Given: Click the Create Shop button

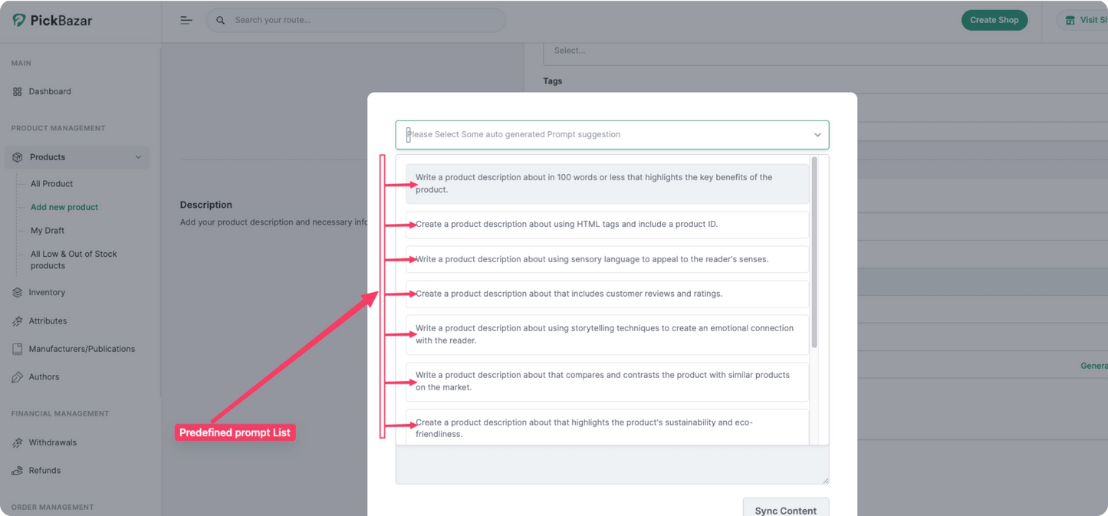Looking at the screenshot, I should click(994, 20).
